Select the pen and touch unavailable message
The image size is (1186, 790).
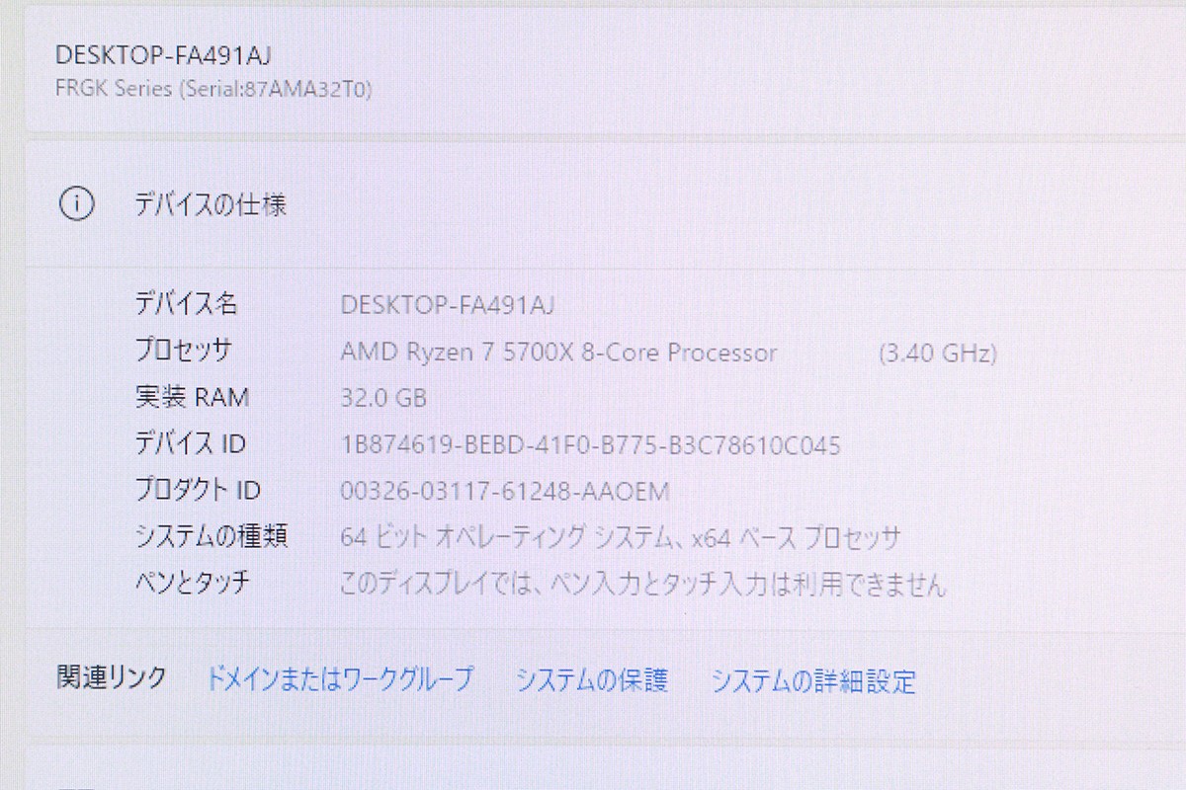tap(643, 585)
